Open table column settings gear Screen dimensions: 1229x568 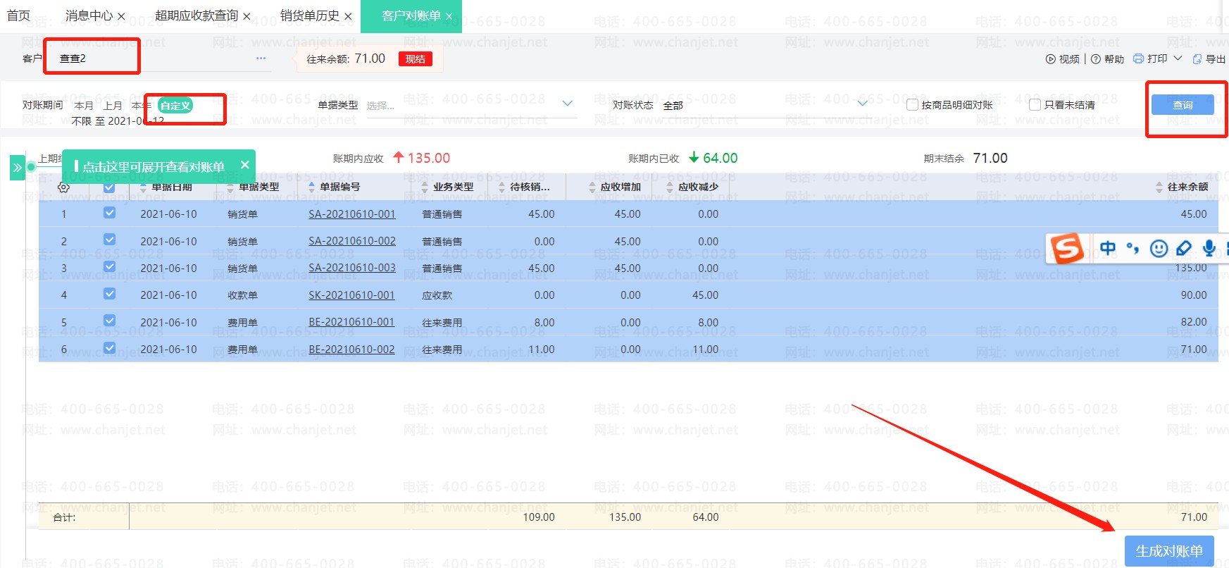pos(63,187)
